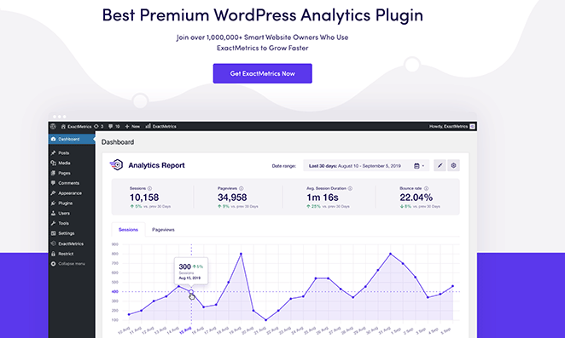This screenshot has height=338, width=565.
Task: Click the ExactMetrics logo beside Analytics Report
Action: click(116, 165)
